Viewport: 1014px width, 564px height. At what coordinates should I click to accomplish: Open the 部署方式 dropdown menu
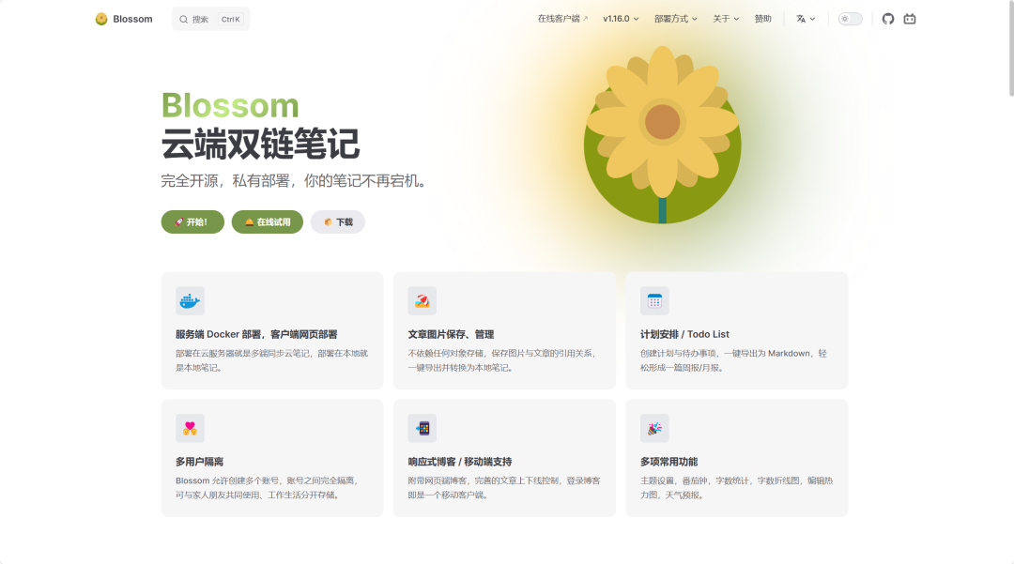677,18
